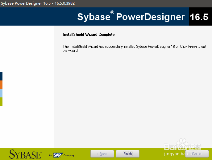Click Finish to exit the wizard

(x=127, y=154)
